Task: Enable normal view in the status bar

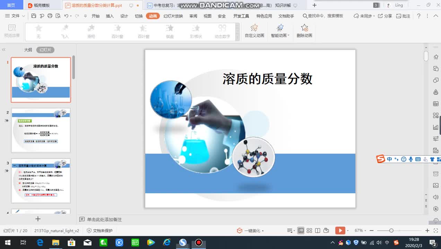Action: point(301,230)
